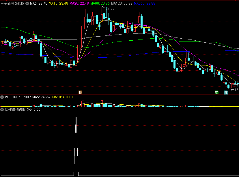
Task: Click the blue MA250: 22.89 label
Action: [145, 3]
